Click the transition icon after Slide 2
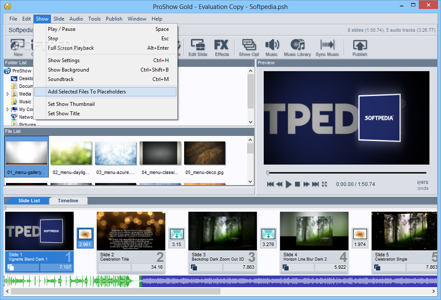The width and height of the screenshot is (441, 300). tap(177, 234)
